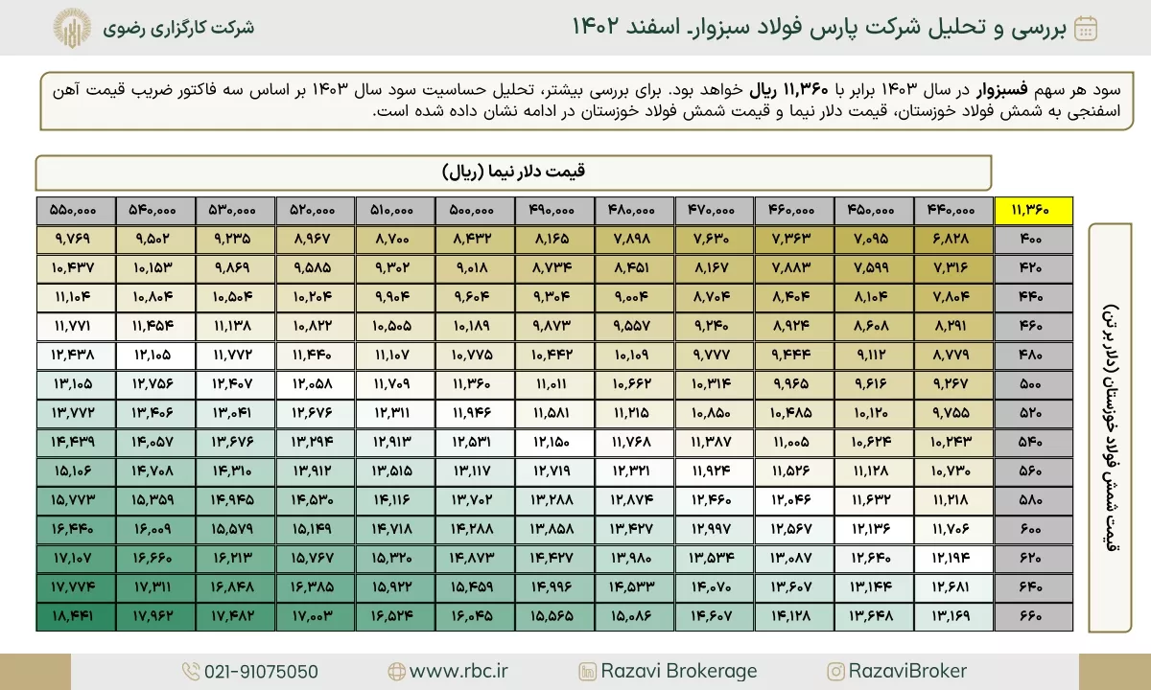Click the cell with value ۸,۷۰۰

395,241
